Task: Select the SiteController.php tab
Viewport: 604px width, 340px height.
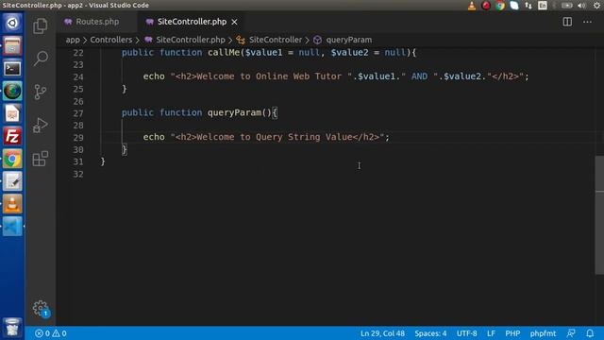Action: pos(192,22)
